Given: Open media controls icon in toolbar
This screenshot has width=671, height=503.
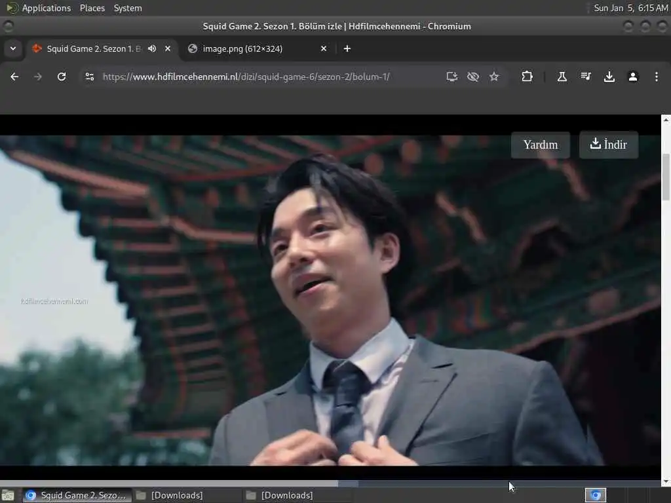Looking at the screenshot, I should 585,77.
